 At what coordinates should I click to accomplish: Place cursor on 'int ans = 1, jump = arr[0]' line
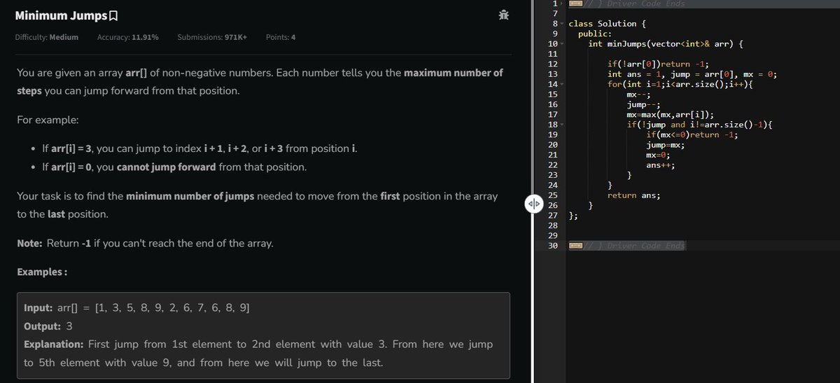coord(692,74)
